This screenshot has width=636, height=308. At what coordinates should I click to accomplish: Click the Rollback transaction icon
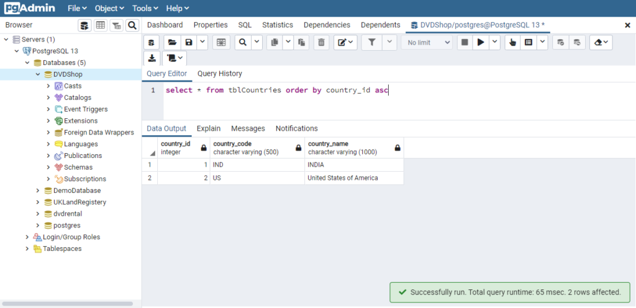tap(577, 43)
